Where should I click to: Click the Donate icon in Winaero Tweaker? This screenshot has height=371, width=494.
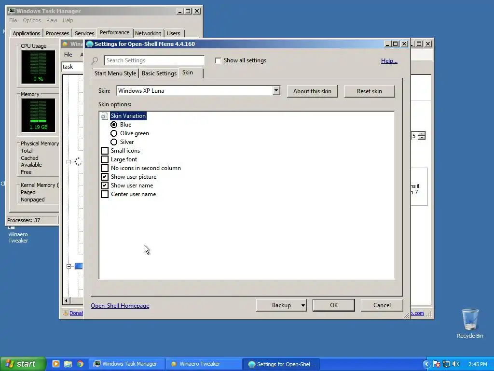pos(66,313)
